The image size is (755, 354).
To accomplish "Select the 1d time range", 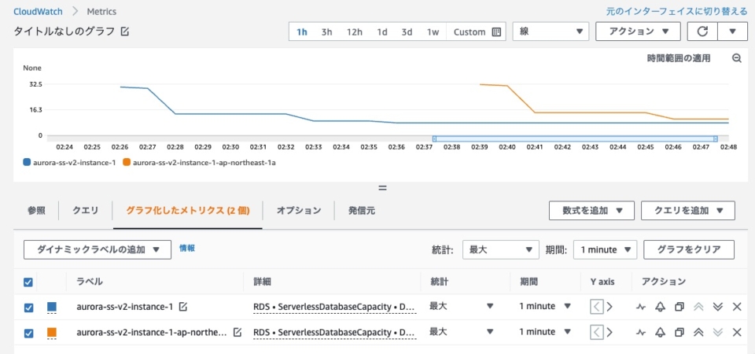I will click(382, 31).
